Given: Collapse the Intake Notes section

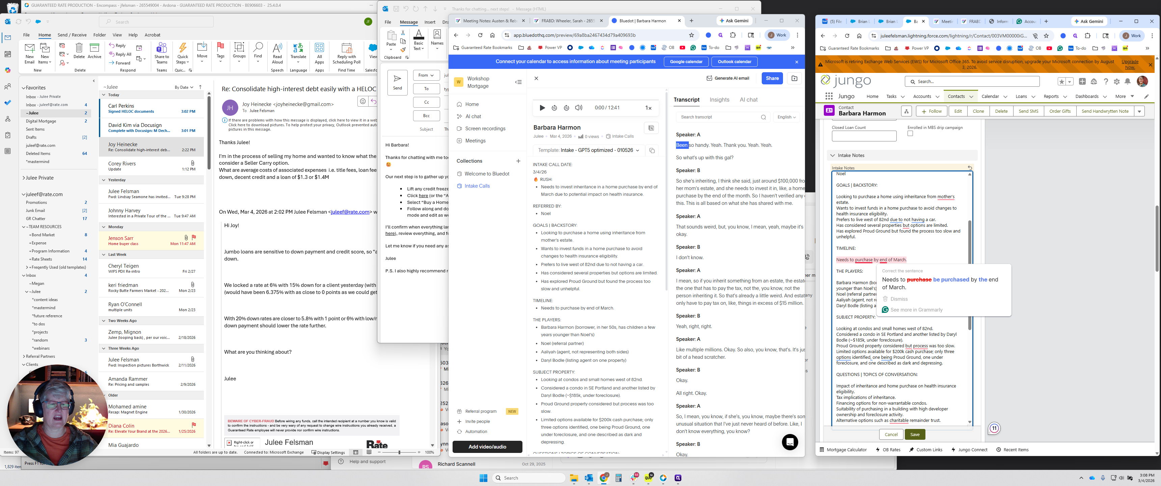Looking at the screenshot, I should tap(832, 156).
